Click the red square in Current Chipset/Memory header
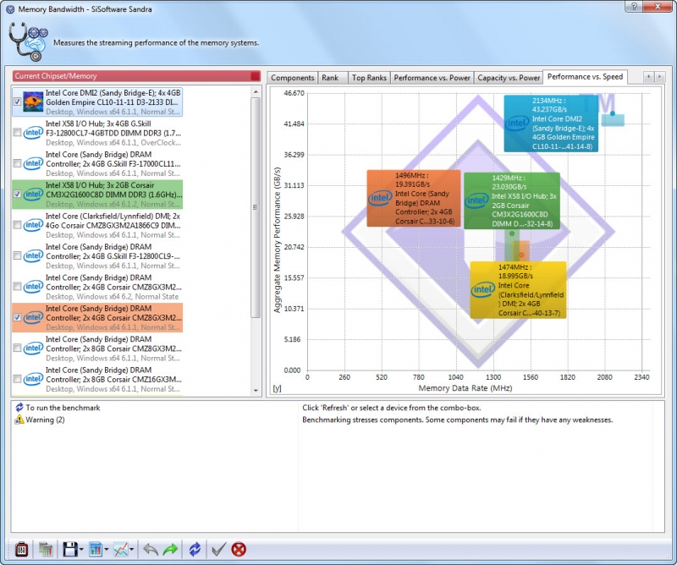 coord(256,76)
